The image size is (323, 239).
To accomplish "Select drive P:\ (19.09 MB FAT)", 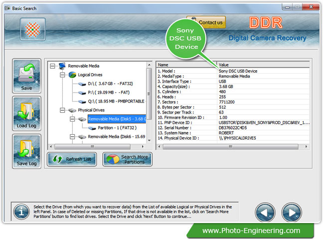I will pos(109,93).
